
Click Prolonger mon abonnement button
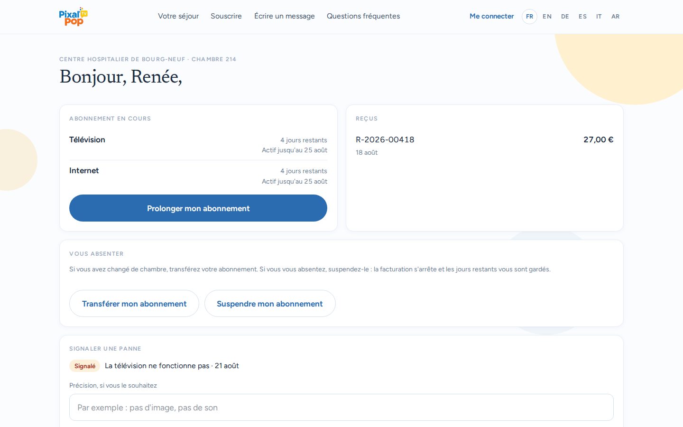tap(198, 208)
